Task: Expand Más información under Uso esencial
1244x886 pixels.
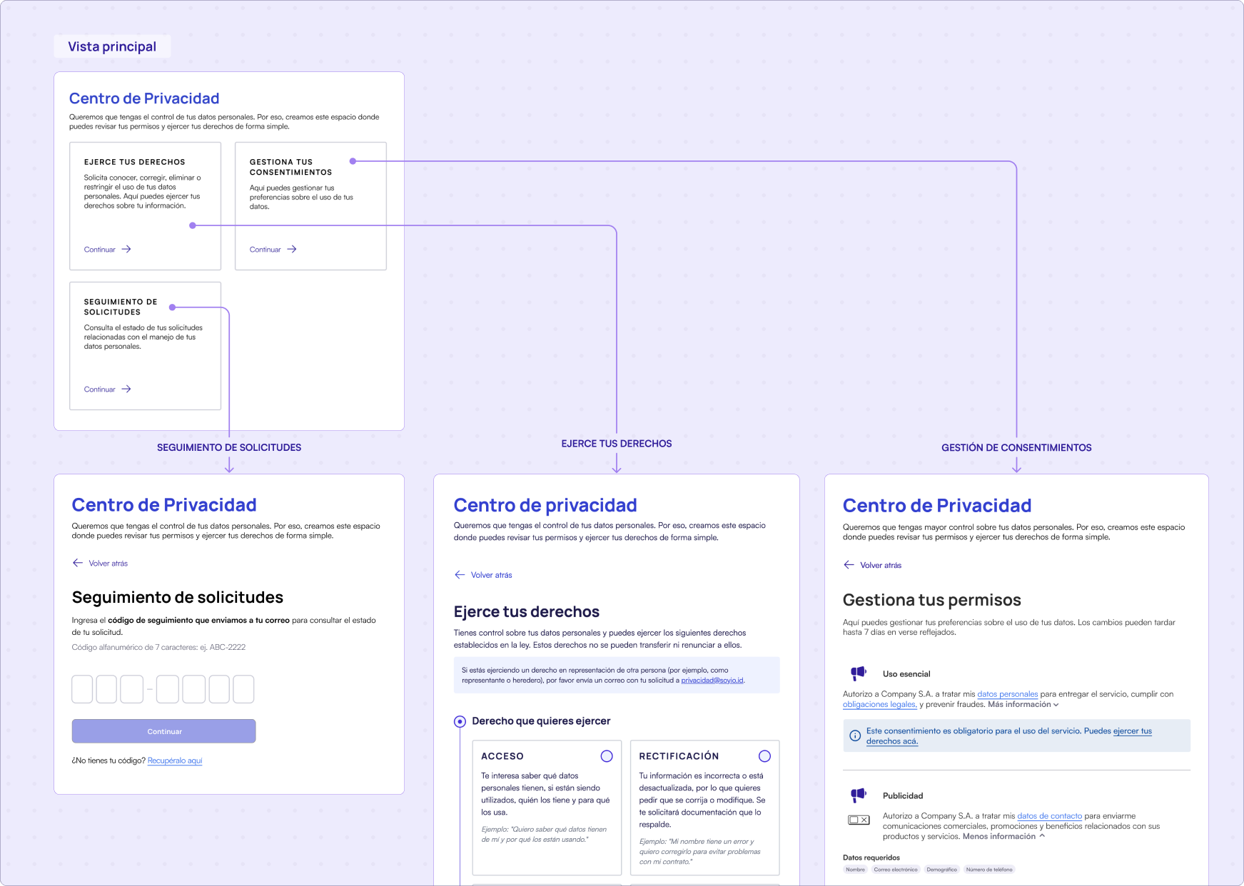Action: click(x=1023, y=704)
